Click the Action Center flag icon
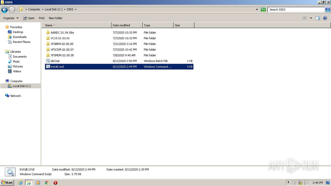 pos(306,183)
